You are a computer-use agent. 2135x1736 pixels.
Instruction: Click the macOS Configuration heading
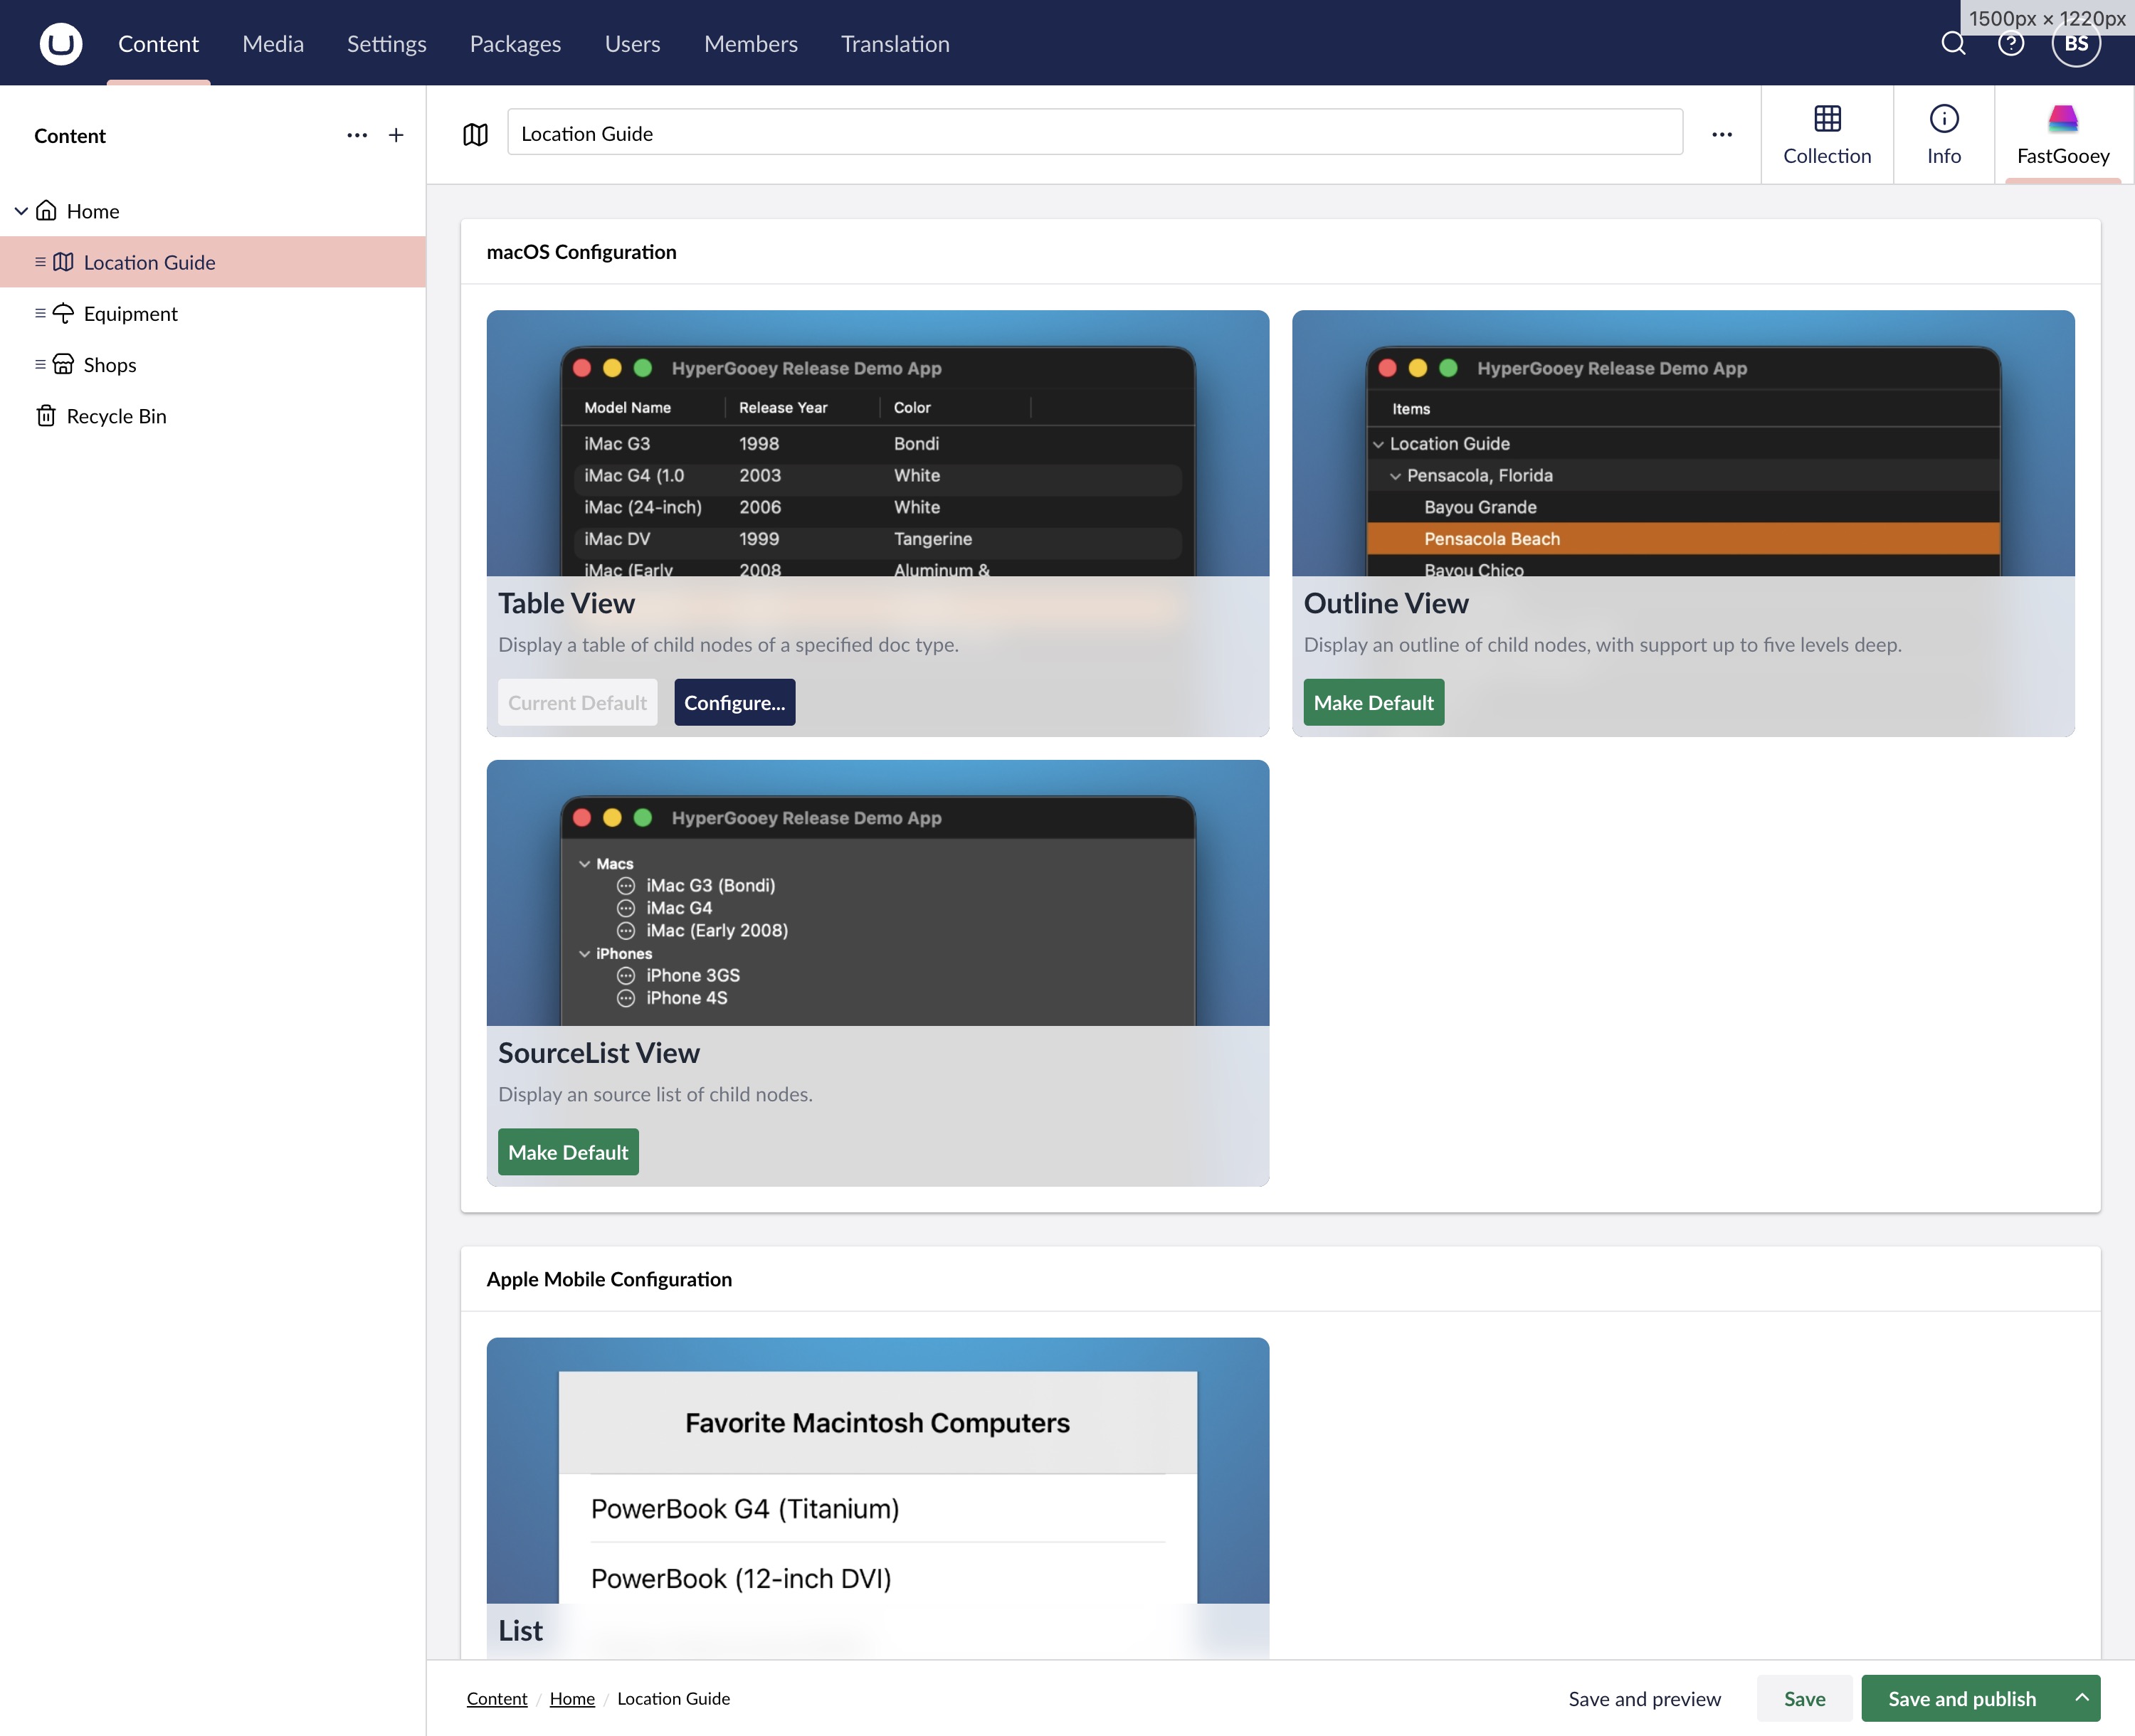[581, 252]
